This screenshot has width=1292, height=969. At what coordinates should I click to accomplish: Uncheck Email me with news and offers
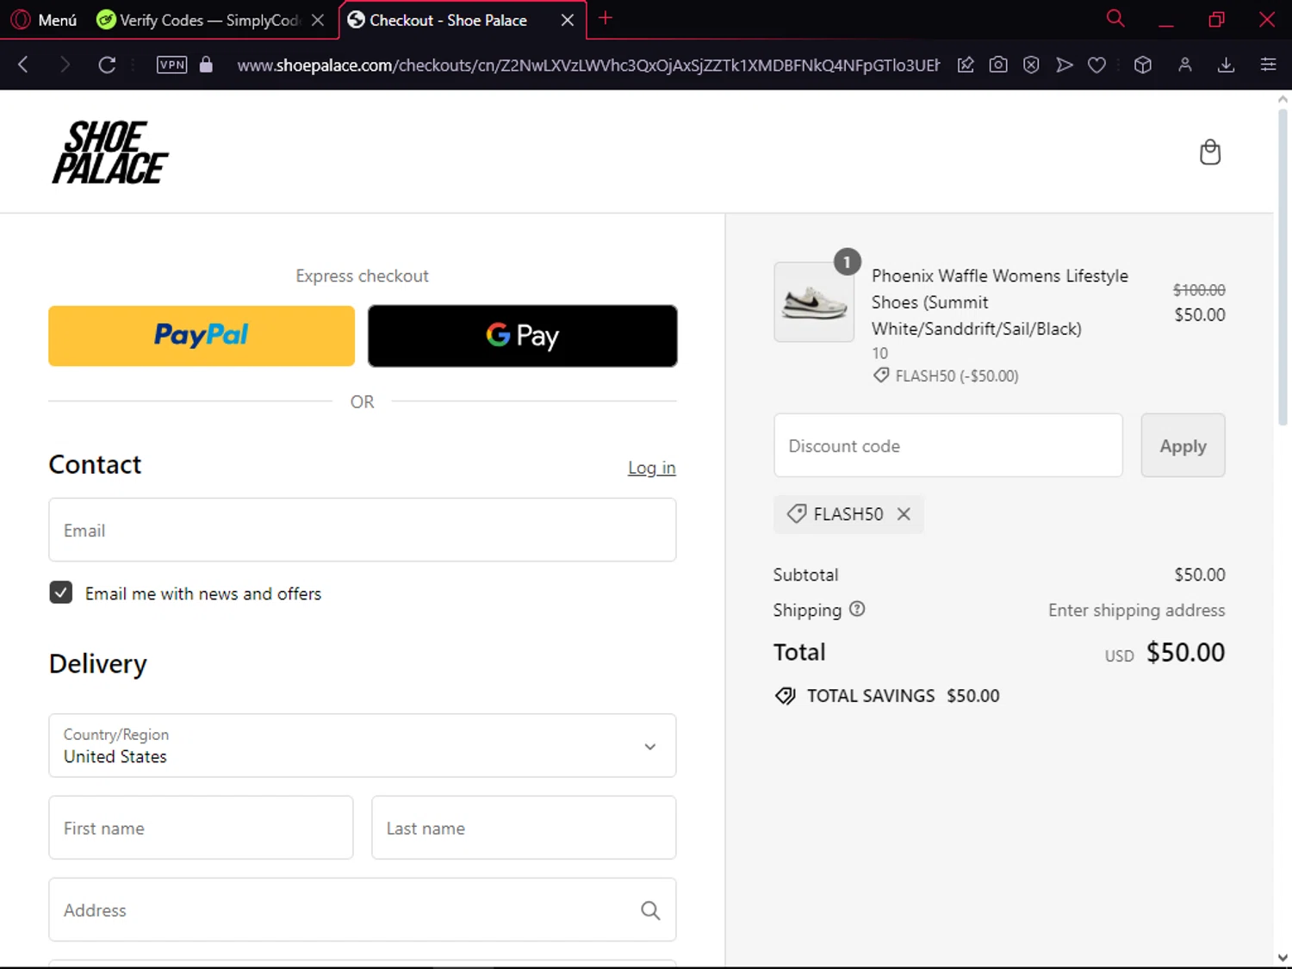(x=61, y=593)
